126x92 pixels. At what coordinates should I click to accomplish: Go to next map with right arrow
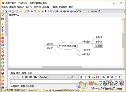click(61, 11)
